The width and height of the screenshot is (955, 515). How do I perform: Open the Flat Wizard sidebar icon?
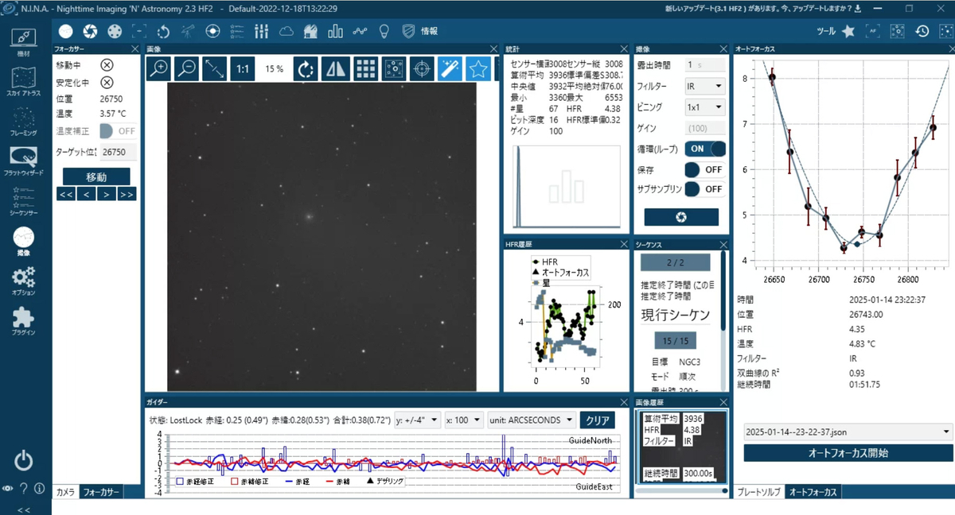coord(24,161)
